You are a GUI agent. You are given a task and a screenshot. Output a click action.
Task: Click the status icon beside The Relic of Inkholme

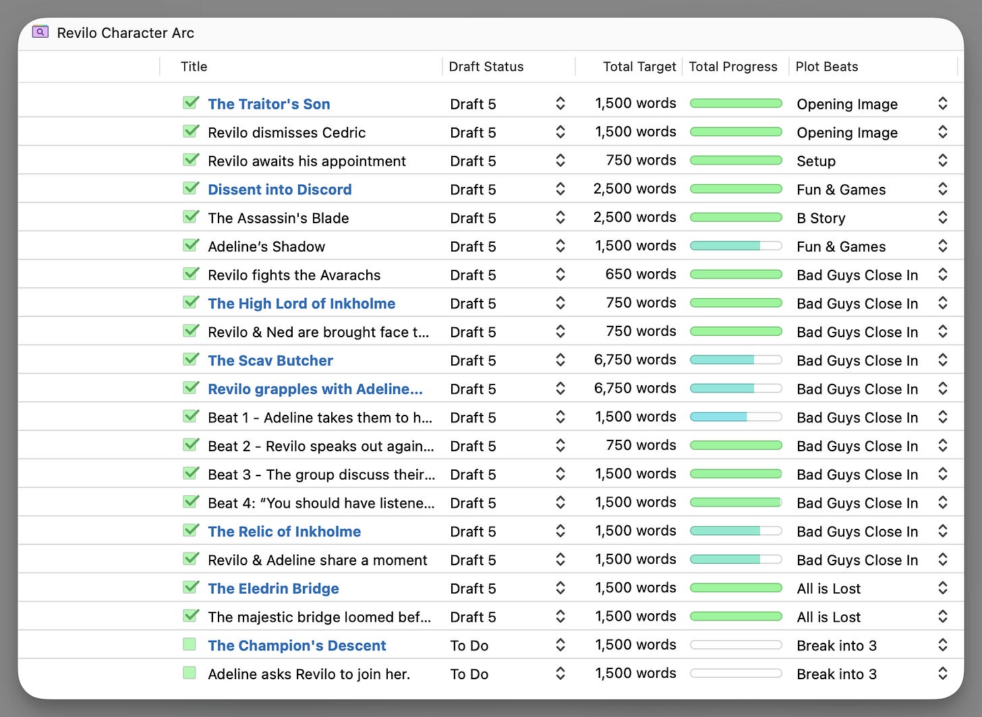[191, 531]
